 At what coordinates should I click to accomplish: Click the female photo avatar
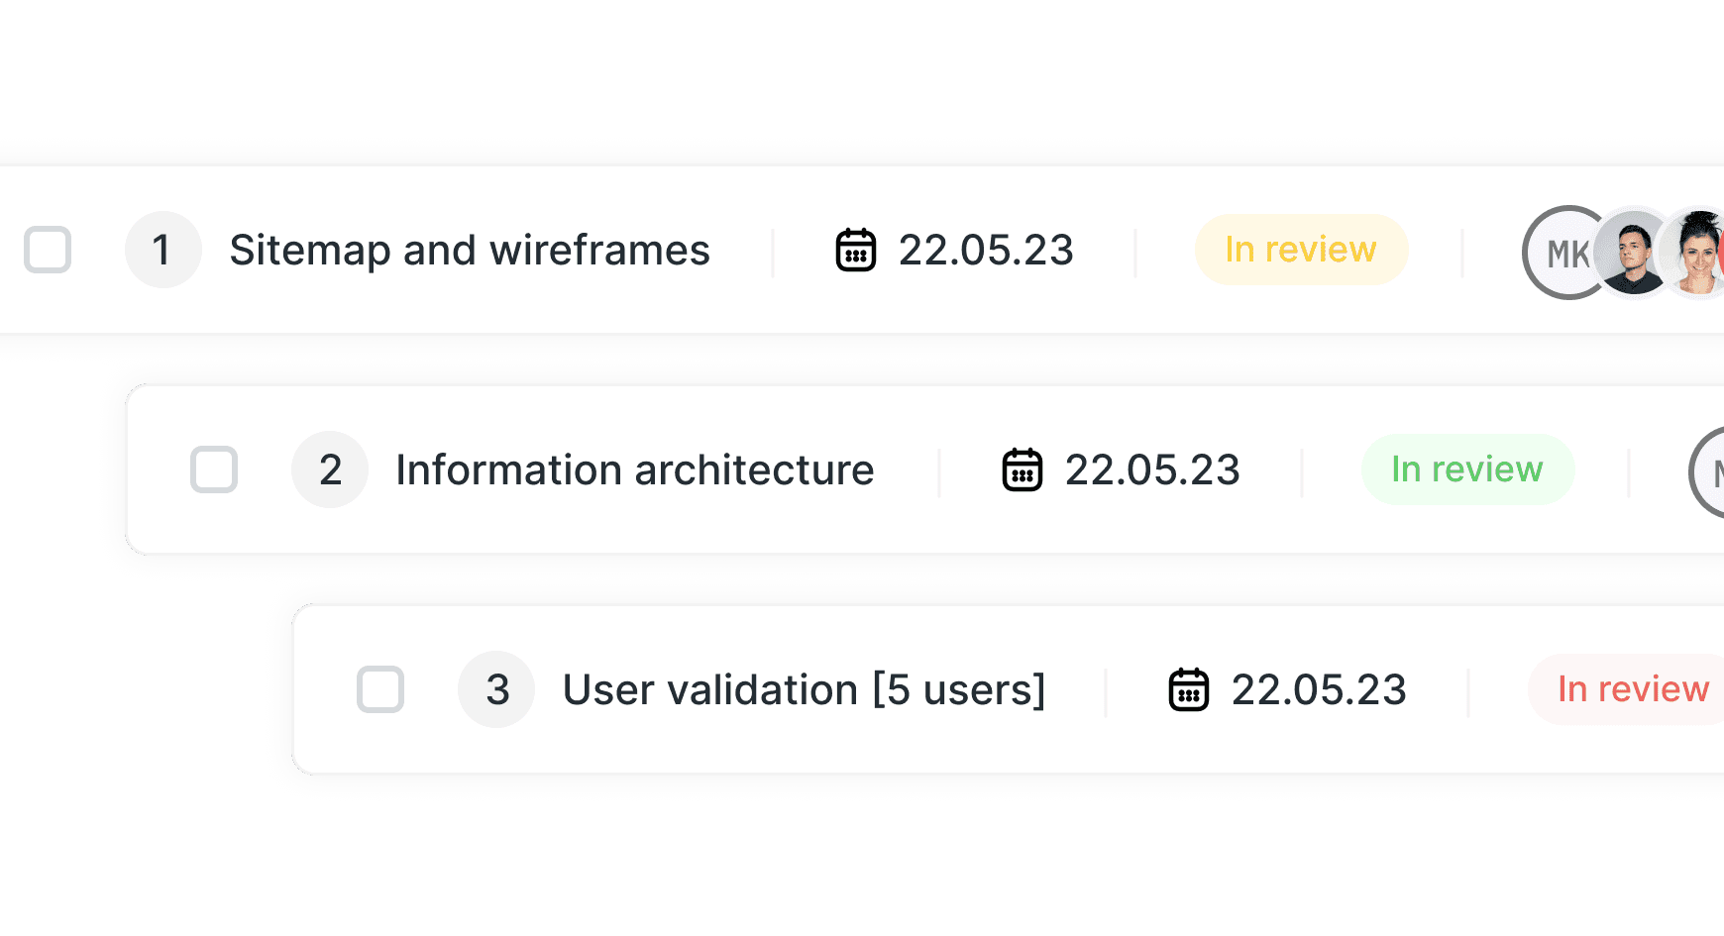1696,253
